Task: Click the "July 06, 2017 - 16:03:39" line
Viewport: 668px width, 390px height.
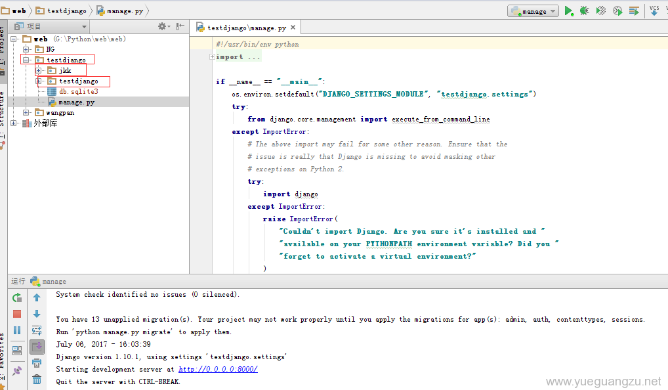Action: [x=103, y=345]
